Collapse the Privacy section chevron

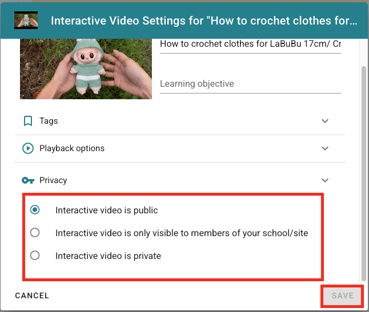(x=325, y=180)
